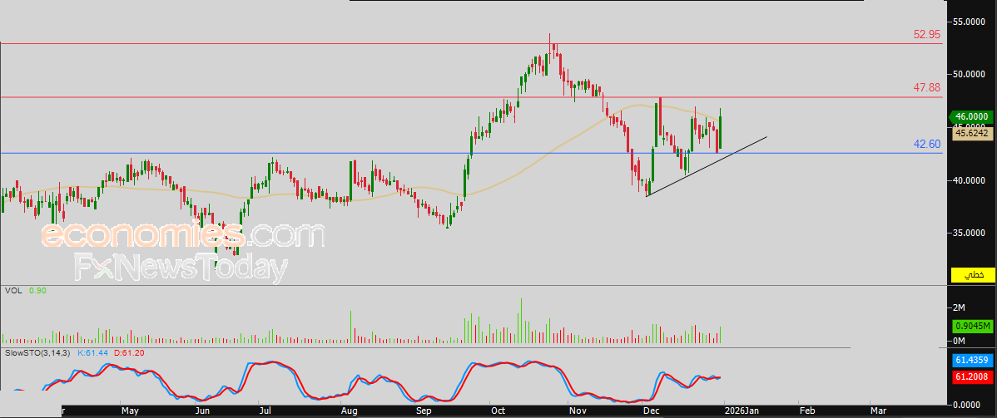Screen dimensions: 997x418
Task: Click the 55.0000 price axis label
Action: point(971,21)
